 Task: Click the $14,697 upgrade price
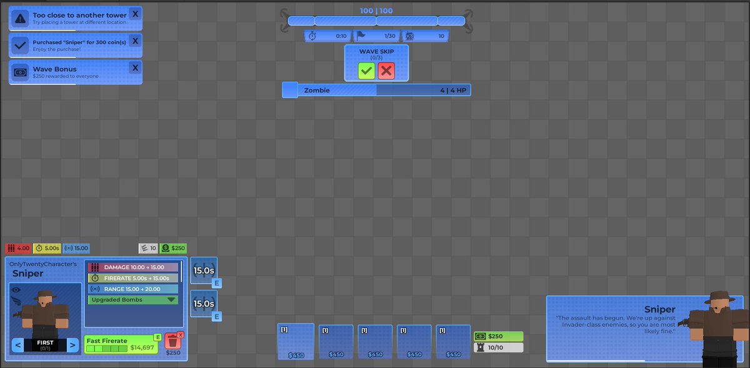pos(142,348)
